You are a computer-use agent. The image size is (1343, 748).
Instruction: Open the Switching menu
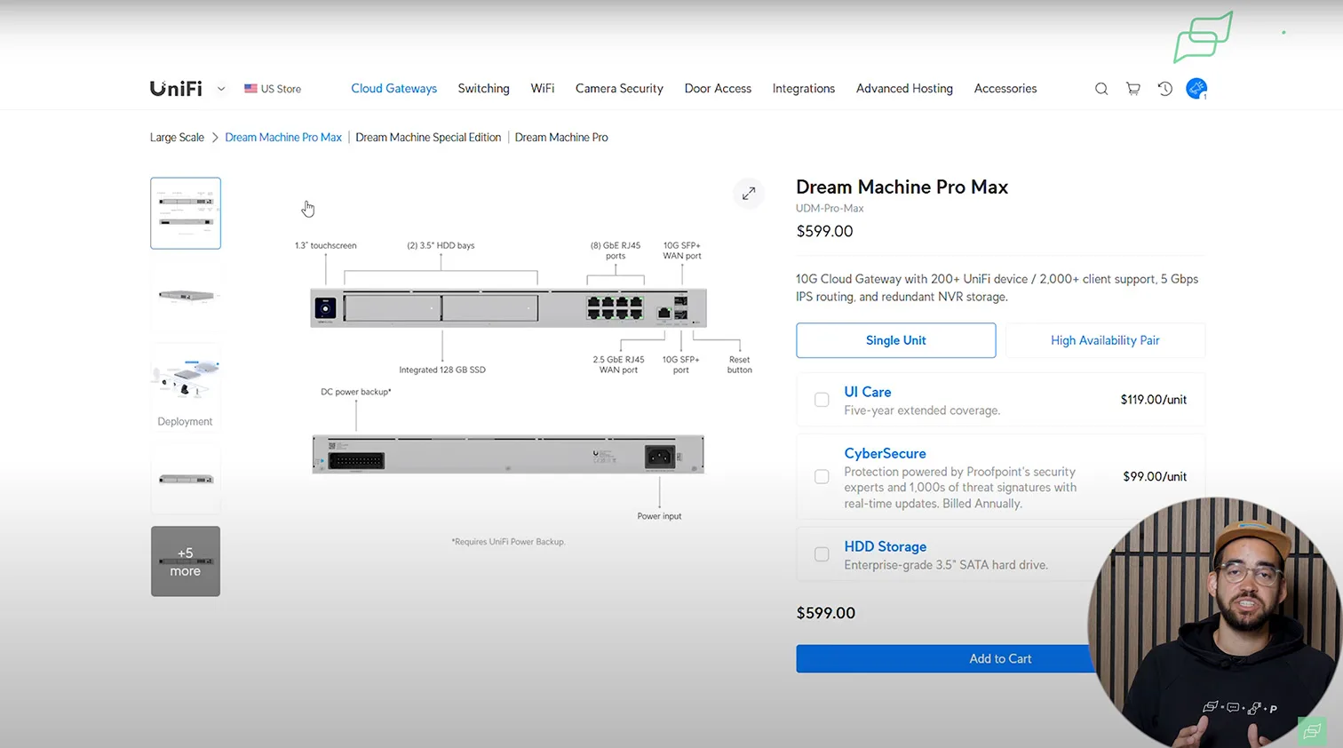(x=483, y=89)
